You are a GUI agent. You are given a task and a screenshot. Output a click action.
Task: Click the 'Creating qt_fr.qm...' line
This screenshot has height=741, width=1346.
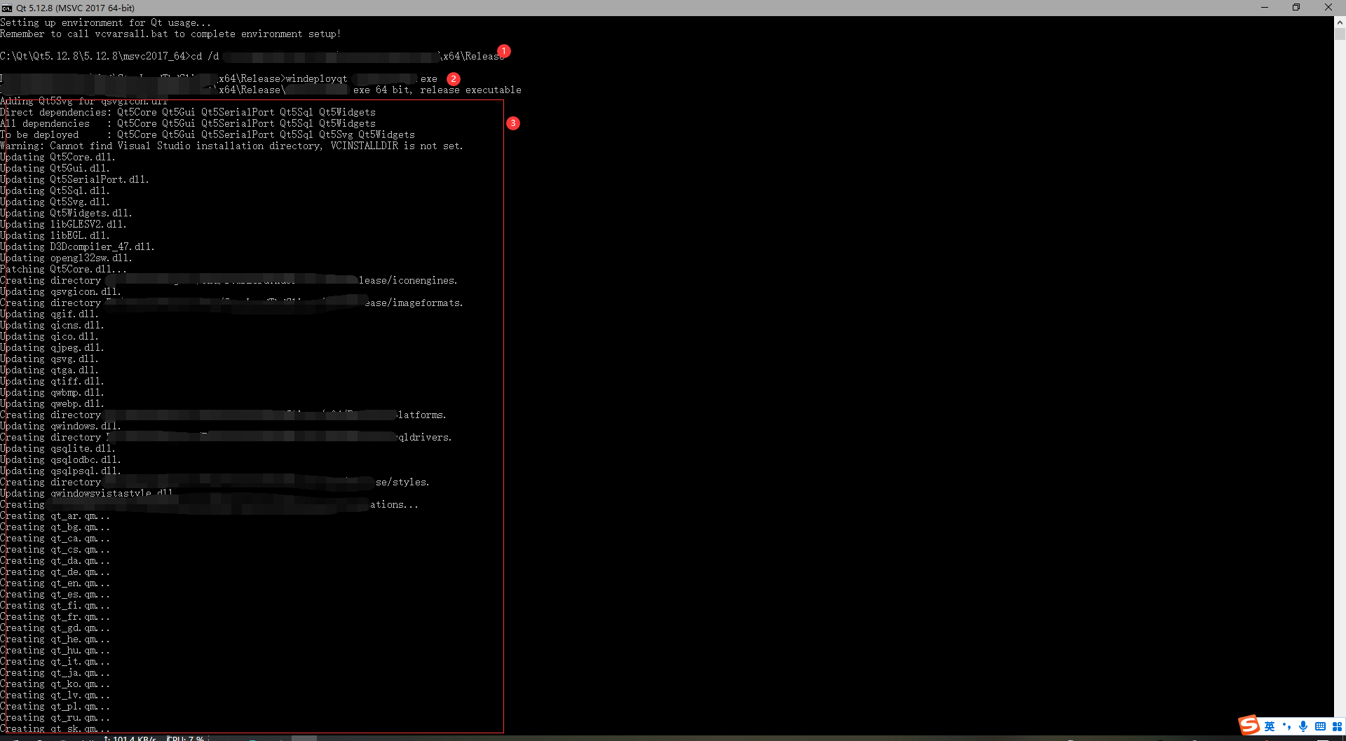tap(55, 617)
